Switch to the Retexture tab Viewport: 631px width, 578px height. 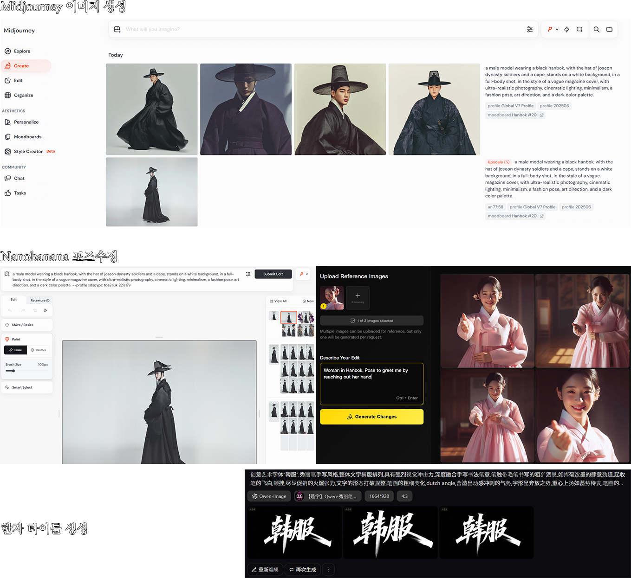coord(39,300)
